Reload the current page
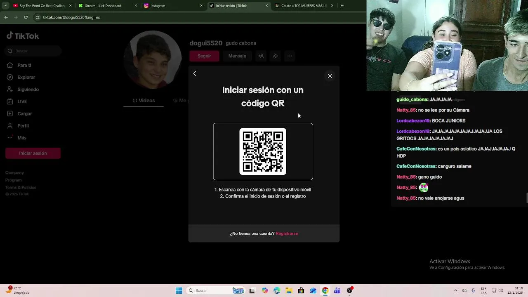 26,17
